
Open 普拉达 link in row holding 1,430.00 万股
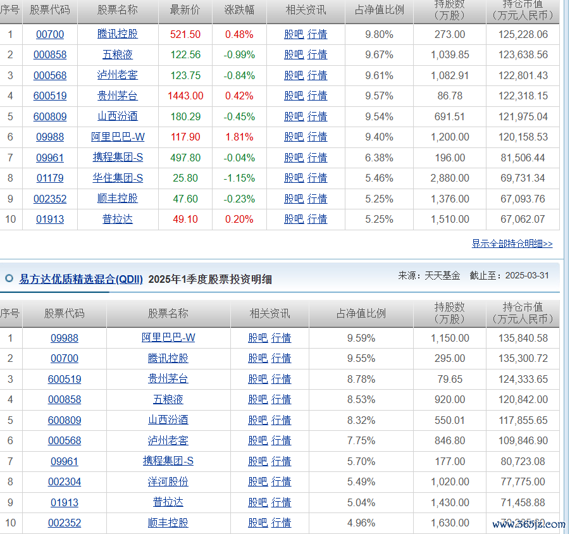click(168, 502)
